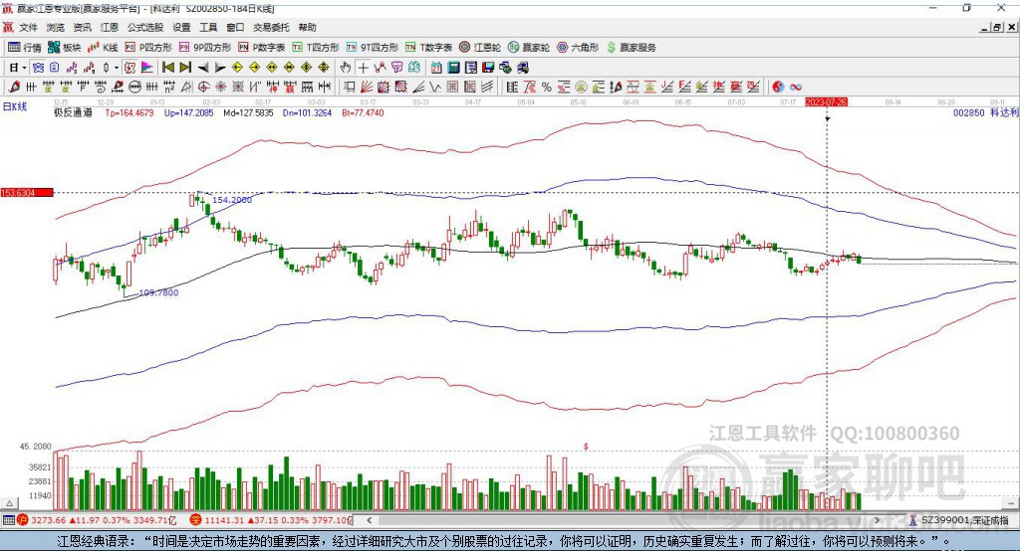The height and width of the screenshot is (551, 1020).
Task: Open the calendar date icon
Action: (436, 68)
